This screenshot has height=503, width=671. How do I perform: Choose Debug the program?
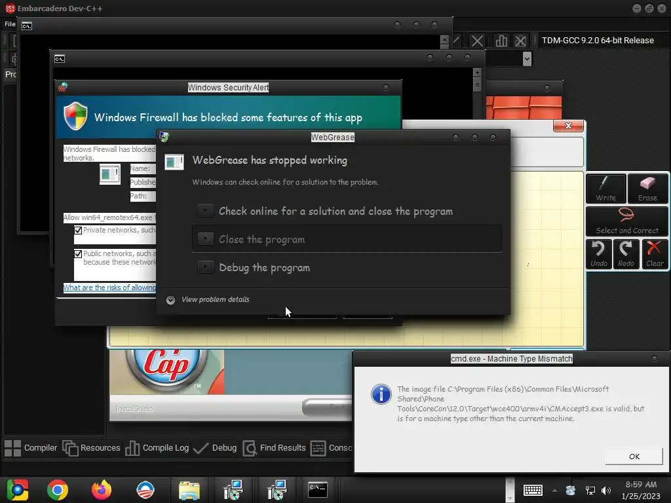[x=347, y=268]
